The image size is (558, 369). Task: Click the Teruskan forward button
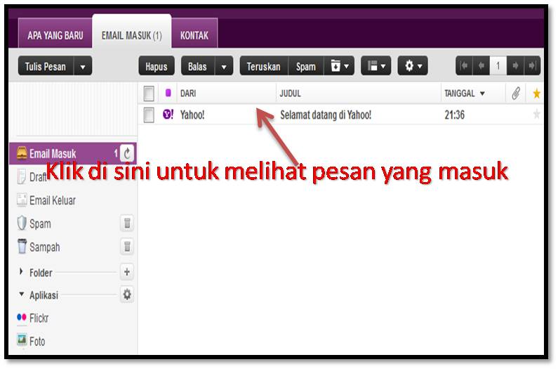coord(264,66)
